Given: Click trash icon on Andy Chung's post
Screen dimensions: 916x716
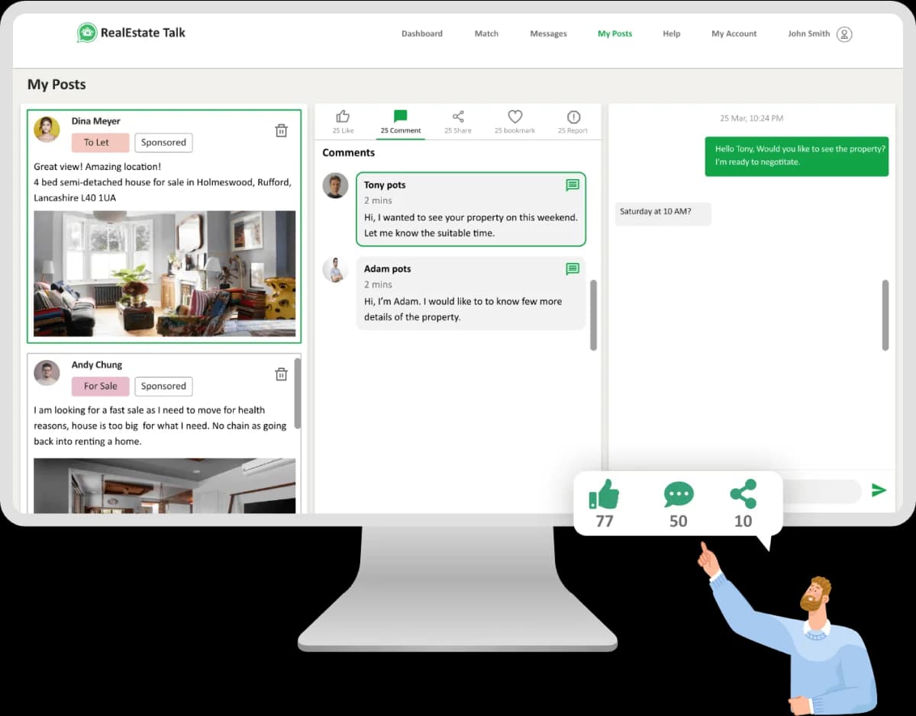Looking at the screenshot, I should coord(281,374).
